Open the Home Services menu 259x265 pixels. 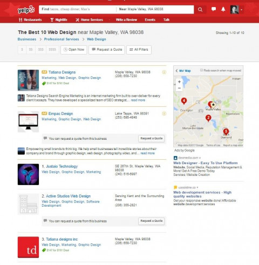tap(89, 20)
